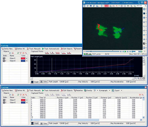The image size is (148, 127).
Task: Click Redefine in the lower Tracking window
Action: click(x=78, y=90)
